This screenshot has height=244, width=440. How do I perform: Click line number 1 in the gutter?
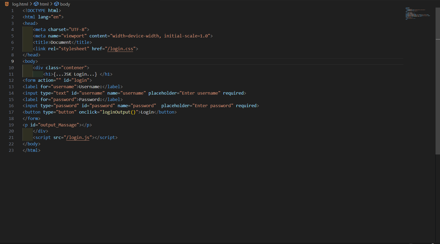12,11
